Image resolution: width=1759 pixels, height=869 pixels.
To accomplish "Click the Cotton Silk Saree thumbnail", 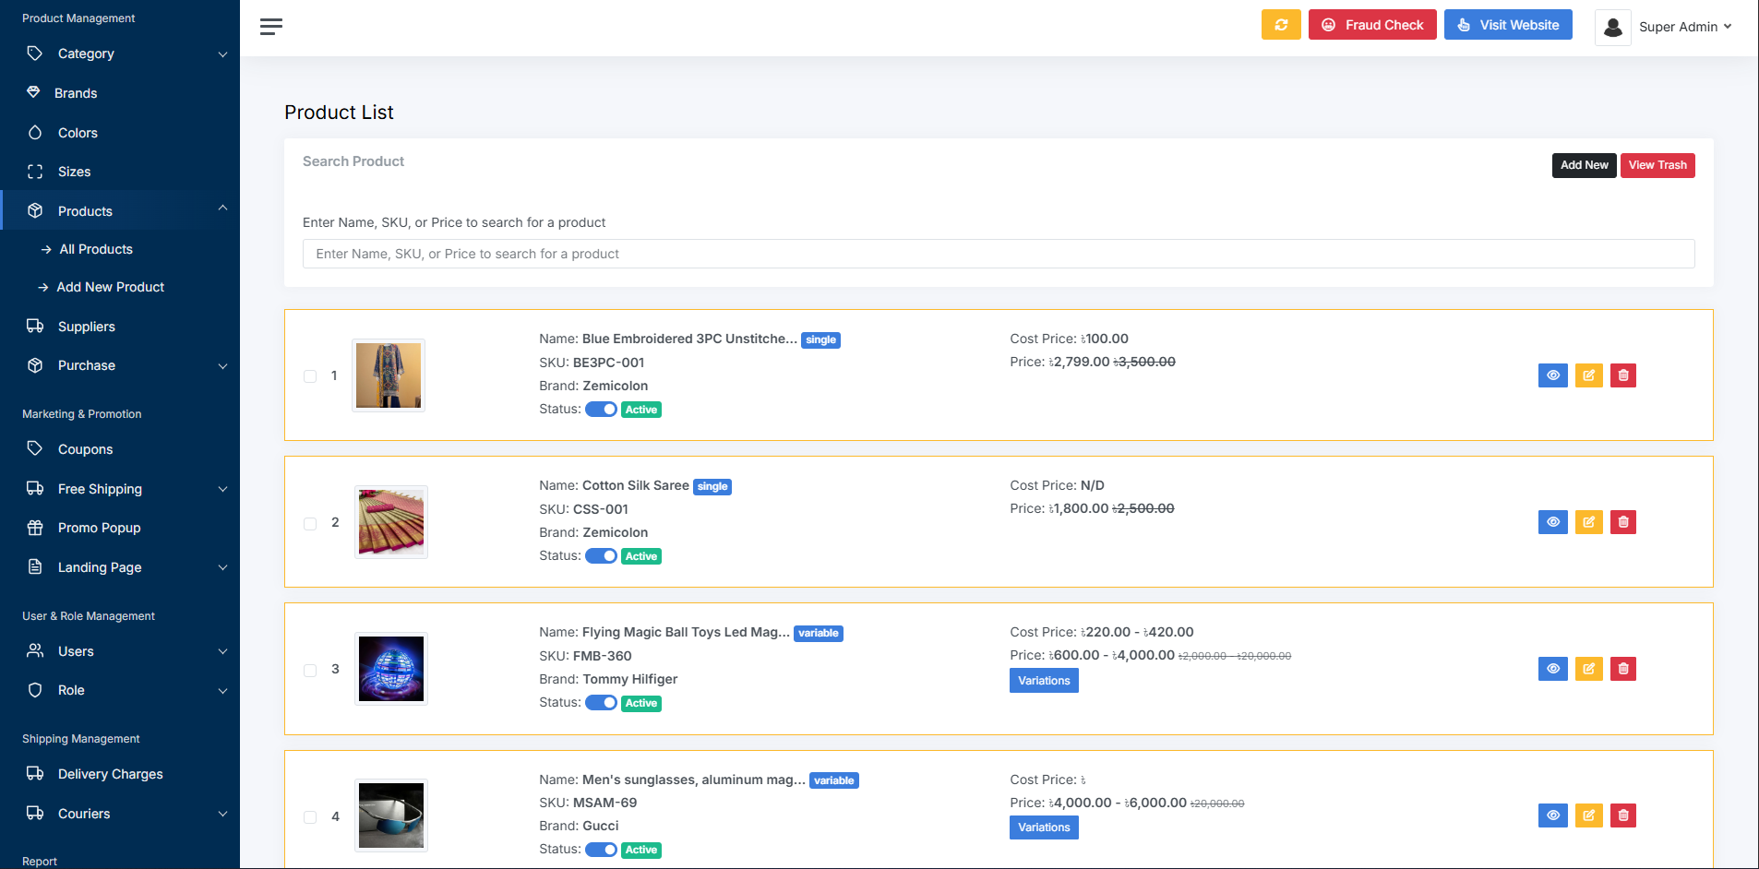I will [x=391, y=522].
